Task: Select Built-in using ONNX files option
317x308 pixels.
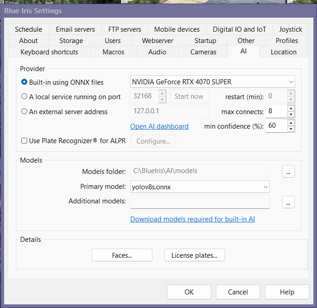Action: 24,82
